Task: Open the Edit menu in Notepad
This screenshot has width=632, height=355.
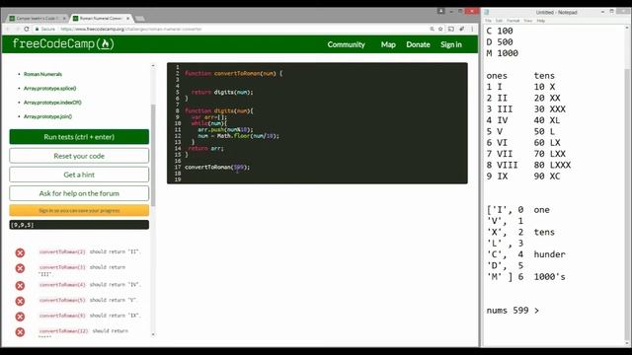Action: coord(499,21)
